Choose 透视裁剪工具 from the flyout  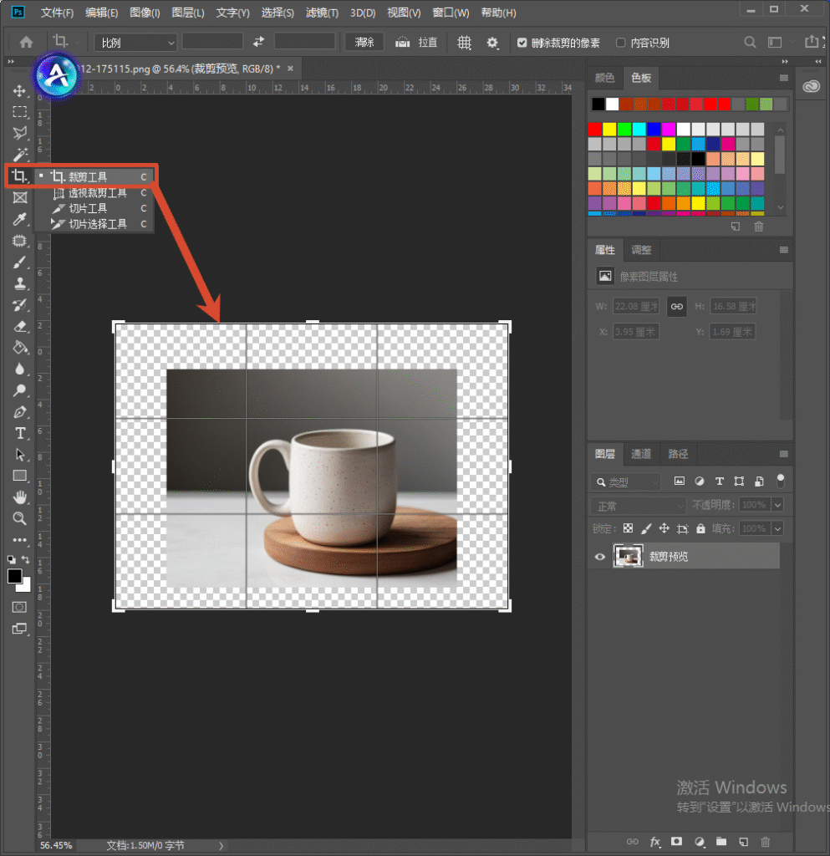96,193
